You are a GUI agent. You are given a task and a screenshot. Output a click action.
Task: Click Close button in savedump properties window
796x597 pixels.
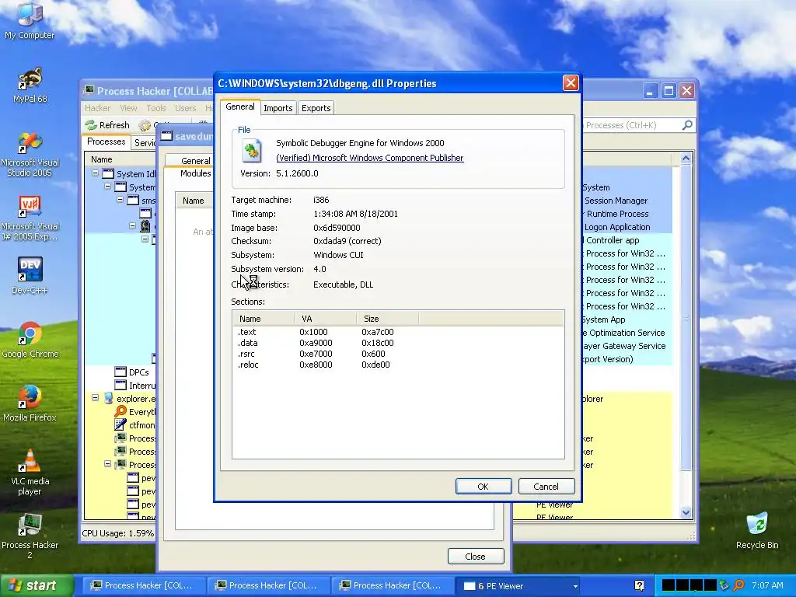(x=476, y=557)
